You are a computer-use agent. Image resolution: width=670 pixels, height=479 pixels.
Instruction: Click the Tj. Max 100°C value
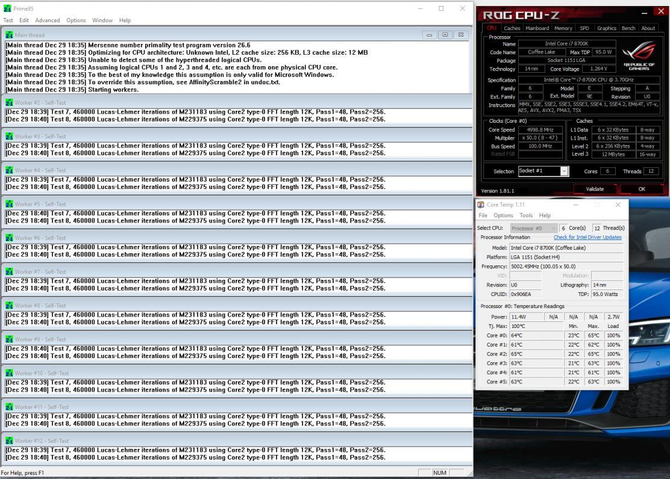tap(536, 326)
